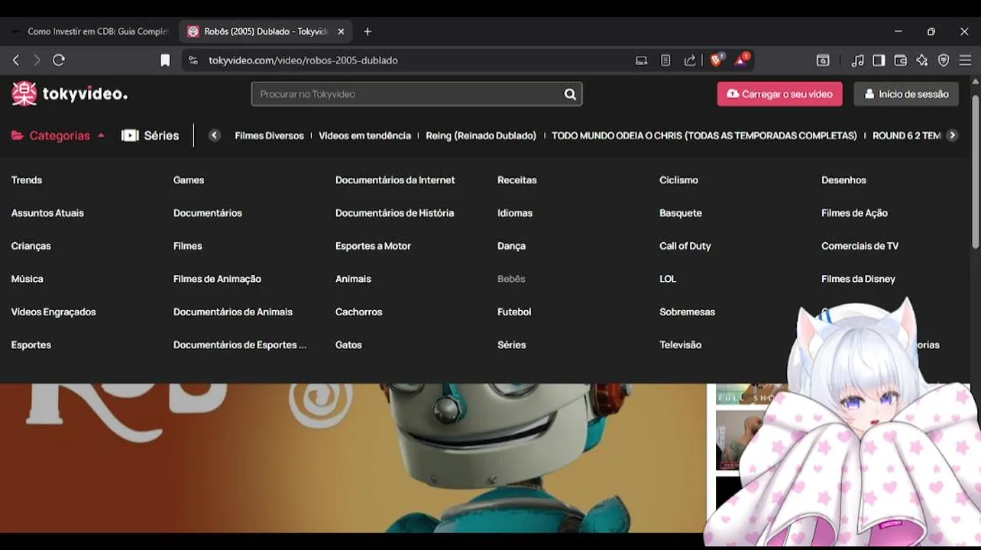Viewport: 981px width, 550px height.
Task: Open a new tab with plus button
Action: click(367, 31)
